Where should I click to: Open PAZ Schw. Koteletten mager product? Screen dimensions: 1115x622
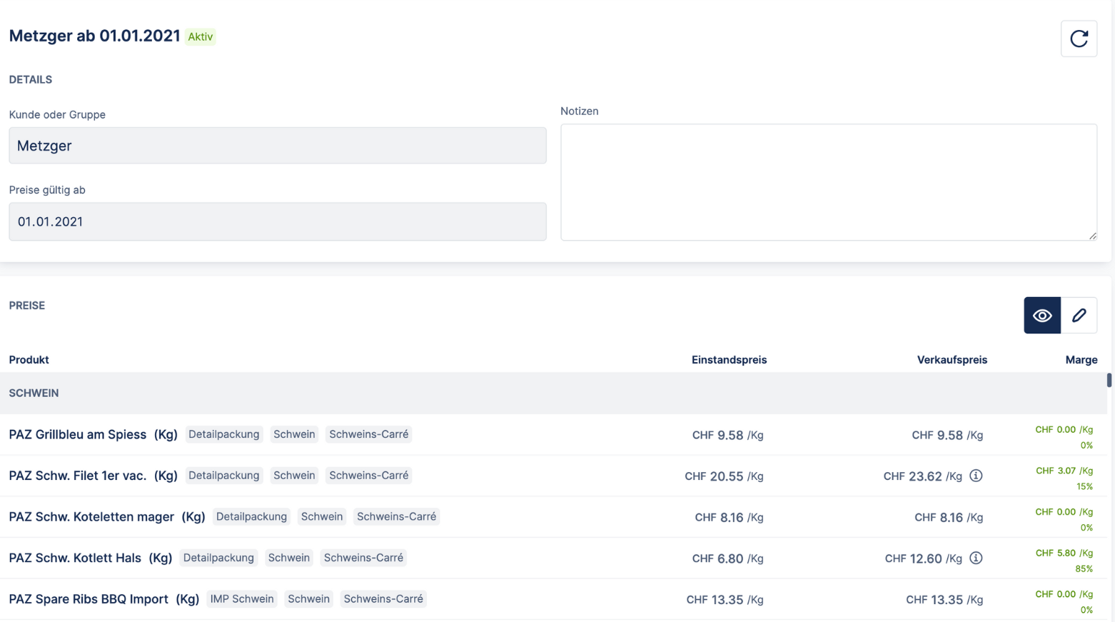tap(91, 516)
